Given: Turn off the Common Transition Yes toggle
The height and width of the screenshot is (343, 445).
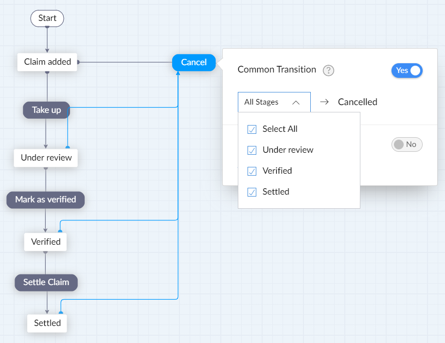Looking at the screenshot, I should 407,71.
